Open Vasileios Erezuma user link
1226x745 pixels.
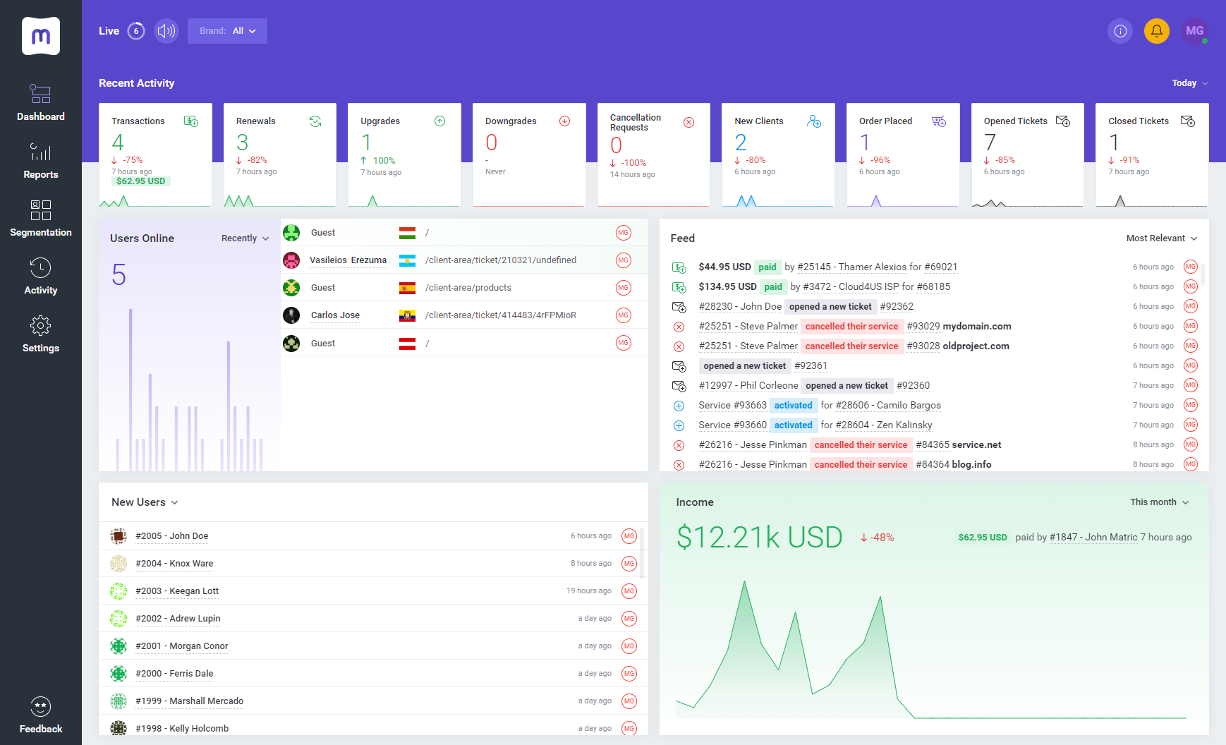point(348,260)
